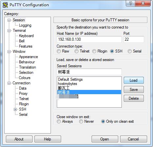Focus the Saved Sessions name field
153x147 pixels.
click(89, 72)
